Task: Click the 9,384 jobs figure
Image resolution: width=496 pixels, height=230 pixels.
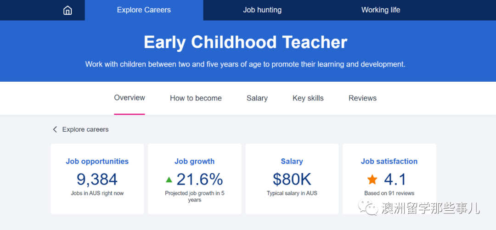Action: tap(97, 180)
